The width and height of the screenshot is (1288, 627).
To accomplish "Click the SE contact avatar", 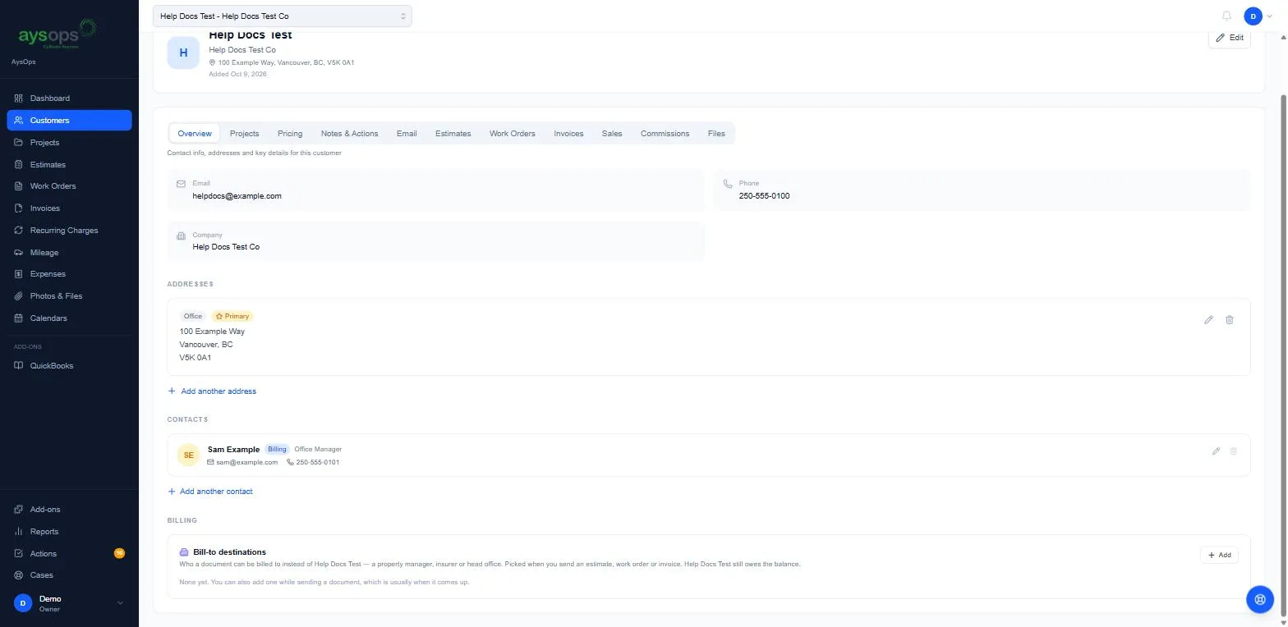I will tap(188, 455).
